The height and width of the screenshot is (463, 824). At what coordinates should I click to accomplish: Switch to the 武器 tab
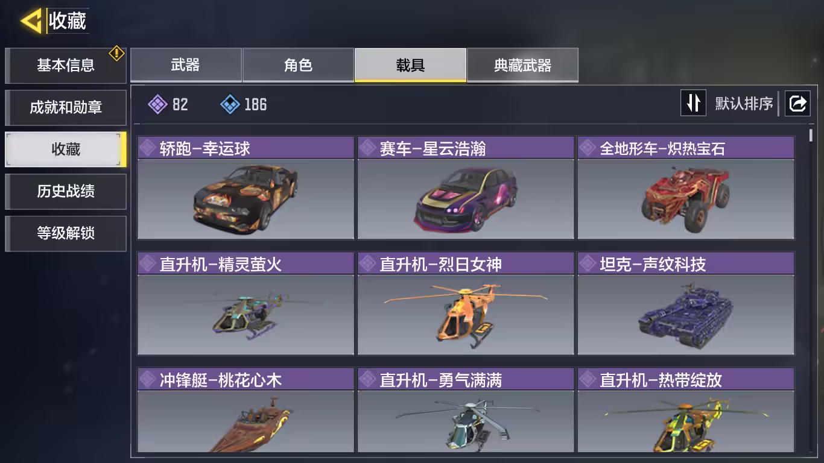tap(186, 65)
